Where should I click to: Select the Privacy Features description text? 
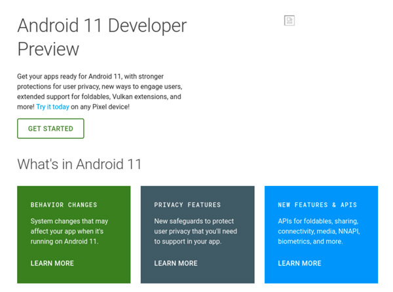pos(195,231)
